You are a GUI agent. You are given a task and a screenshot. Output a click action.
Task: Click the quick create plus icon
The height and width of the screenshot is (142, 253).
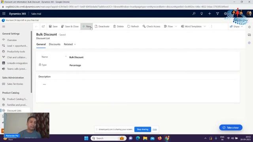(x=210, y=14)
